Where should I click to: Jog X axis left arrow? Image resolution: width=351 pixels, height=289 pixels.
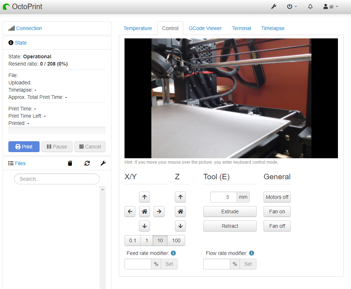[x=130, y=211]
